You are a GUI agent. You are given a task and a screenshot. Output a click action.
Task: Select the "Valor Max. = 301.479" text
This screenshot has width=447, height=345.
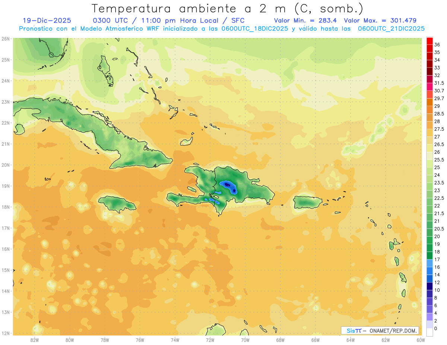click(x=380, y=20)
